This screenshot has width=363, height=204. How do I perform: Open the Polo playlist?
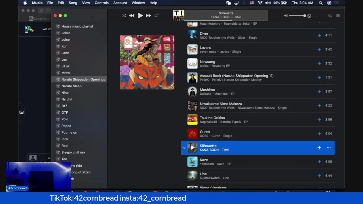(x=65, y=119)
